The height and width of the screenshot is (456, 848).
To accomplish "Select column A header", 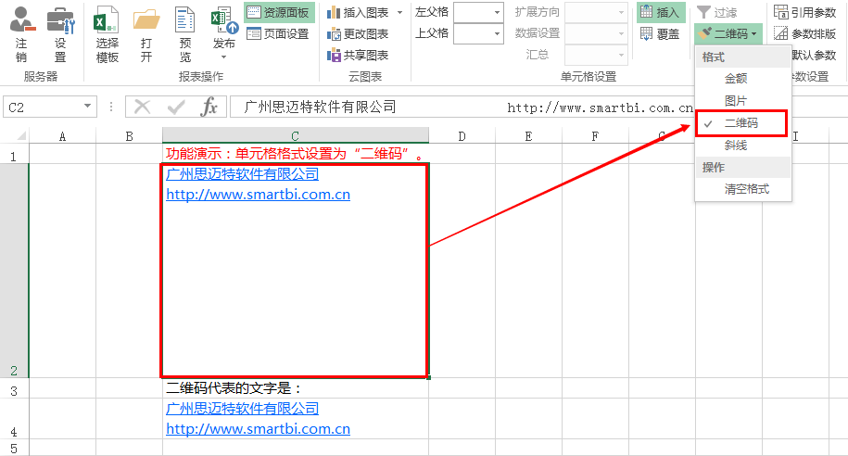I will [x=62, y=135].
